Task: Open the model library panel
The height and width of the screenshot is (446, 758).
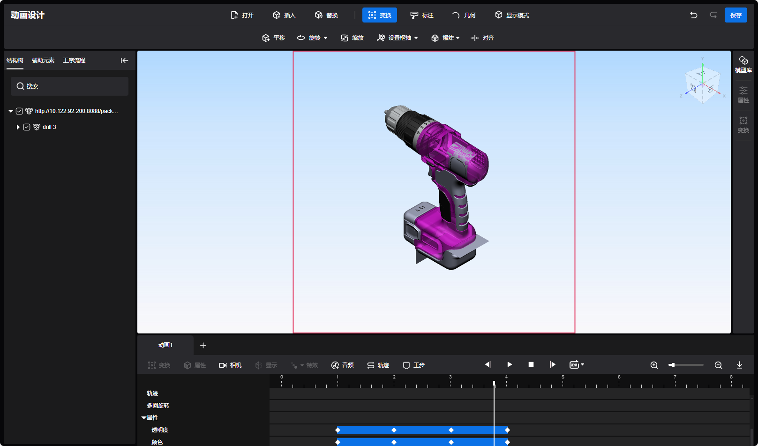Action: click(x=743, y=64)
